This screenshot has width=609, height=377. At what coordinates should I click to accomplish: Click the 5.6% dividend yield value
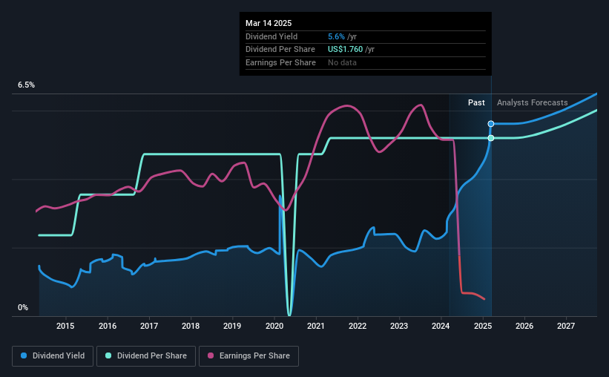point(336,36)
